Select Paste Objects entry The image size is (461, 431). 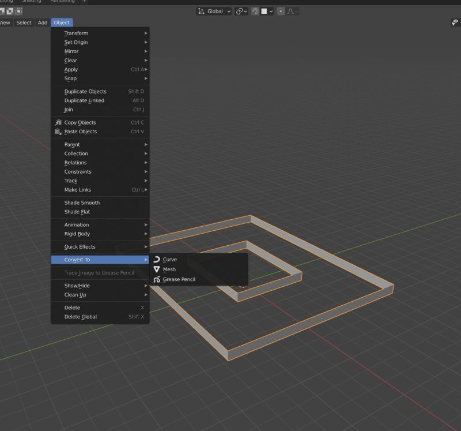click(100, 132)
